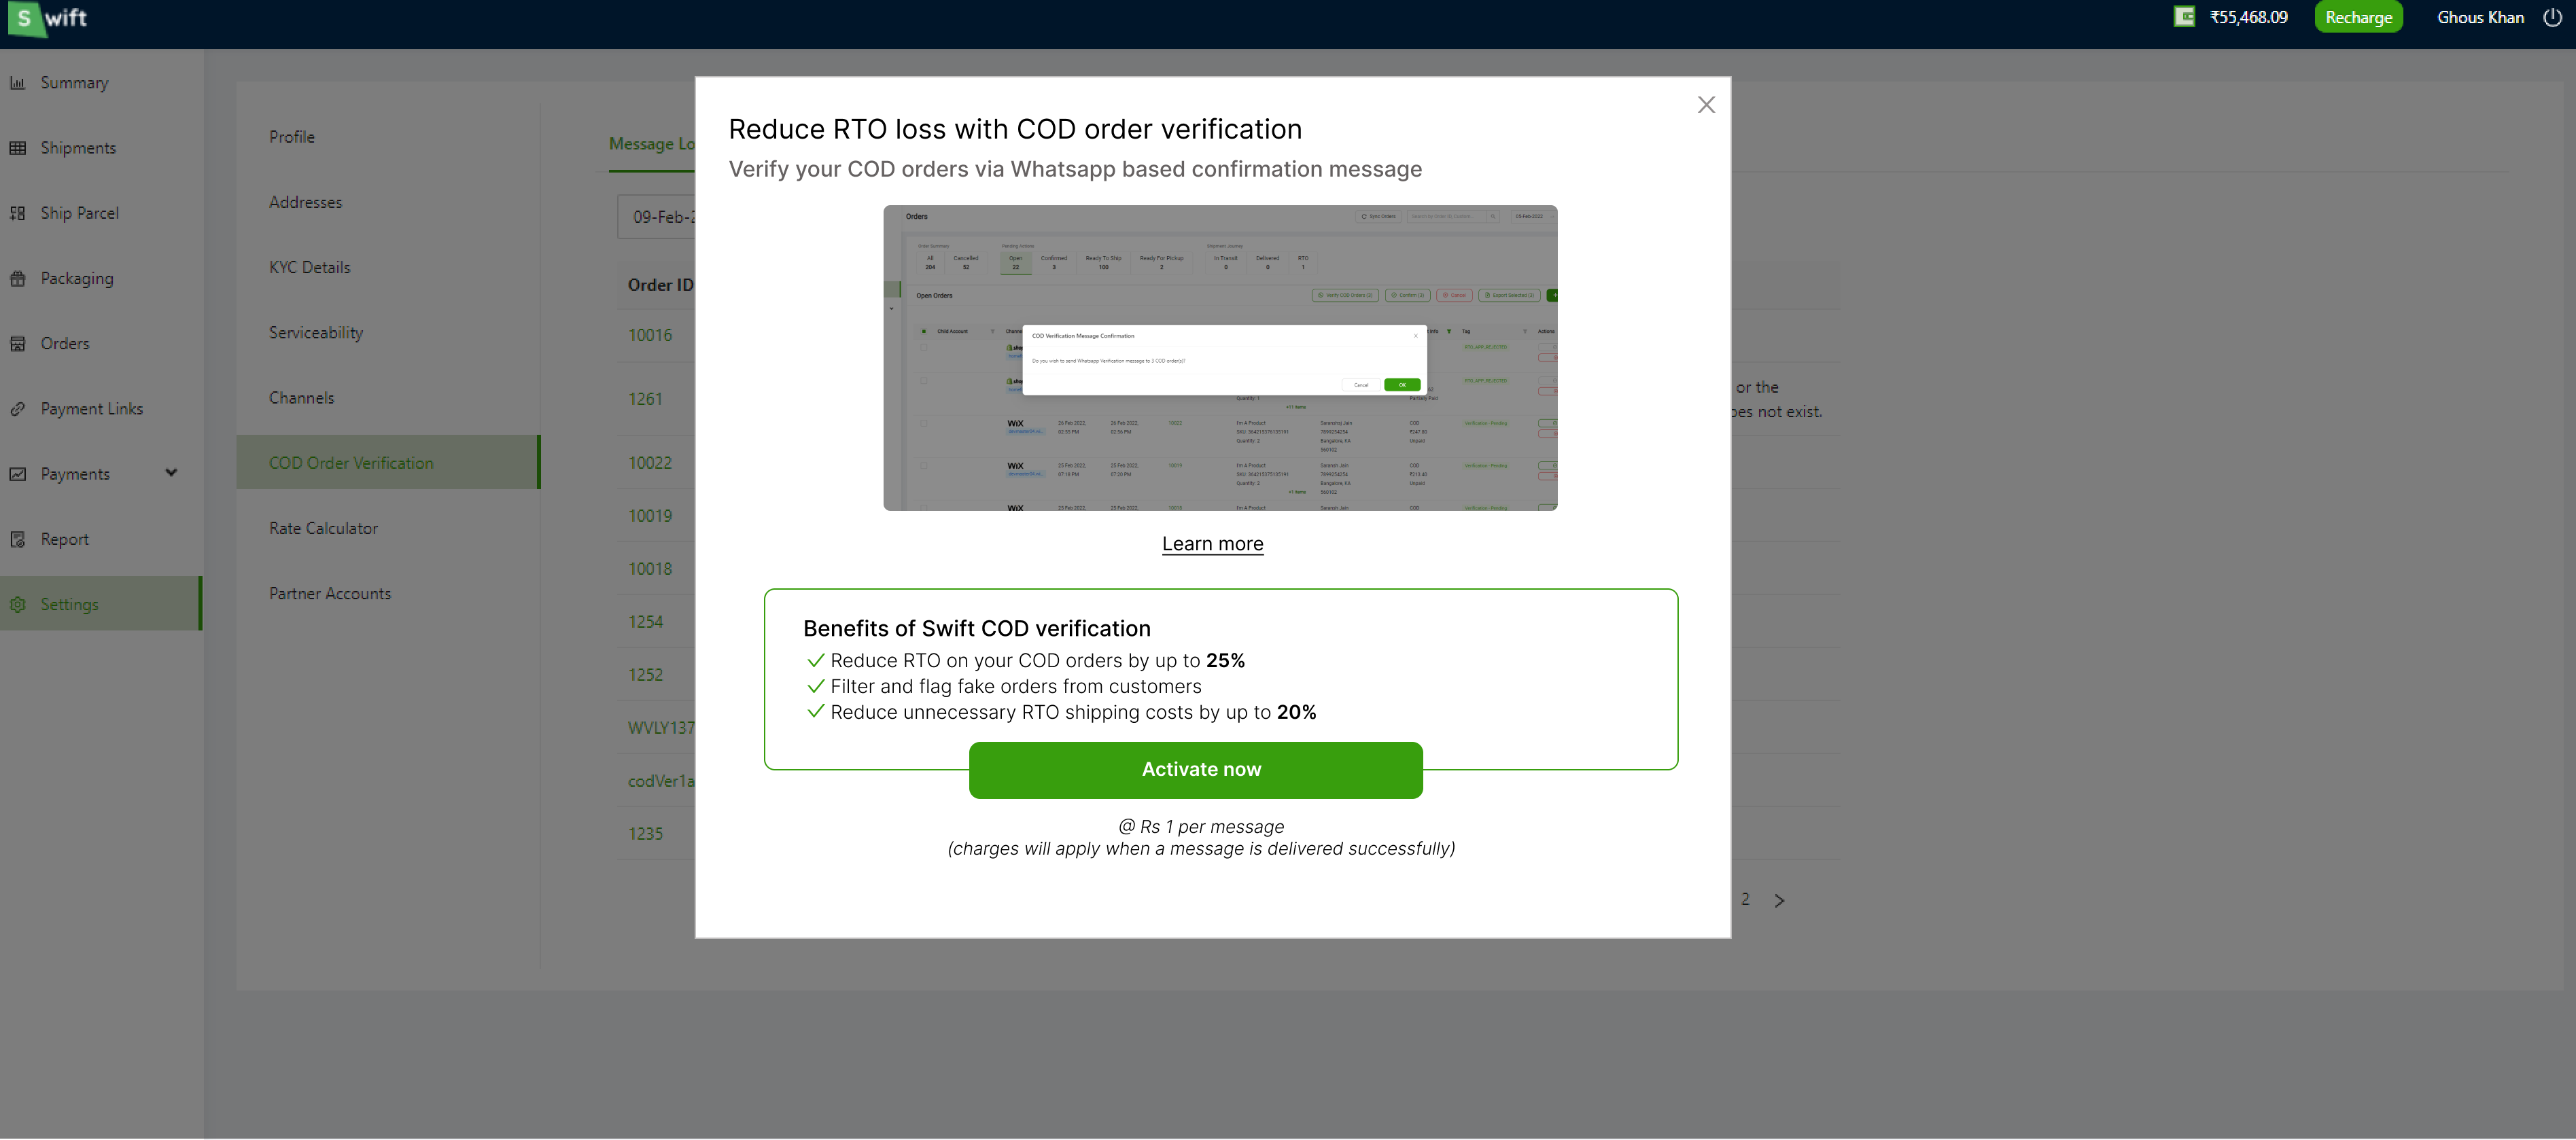Click the Shipments table icon
The image size is (2576, 1140).
click(x=17, y=148)
